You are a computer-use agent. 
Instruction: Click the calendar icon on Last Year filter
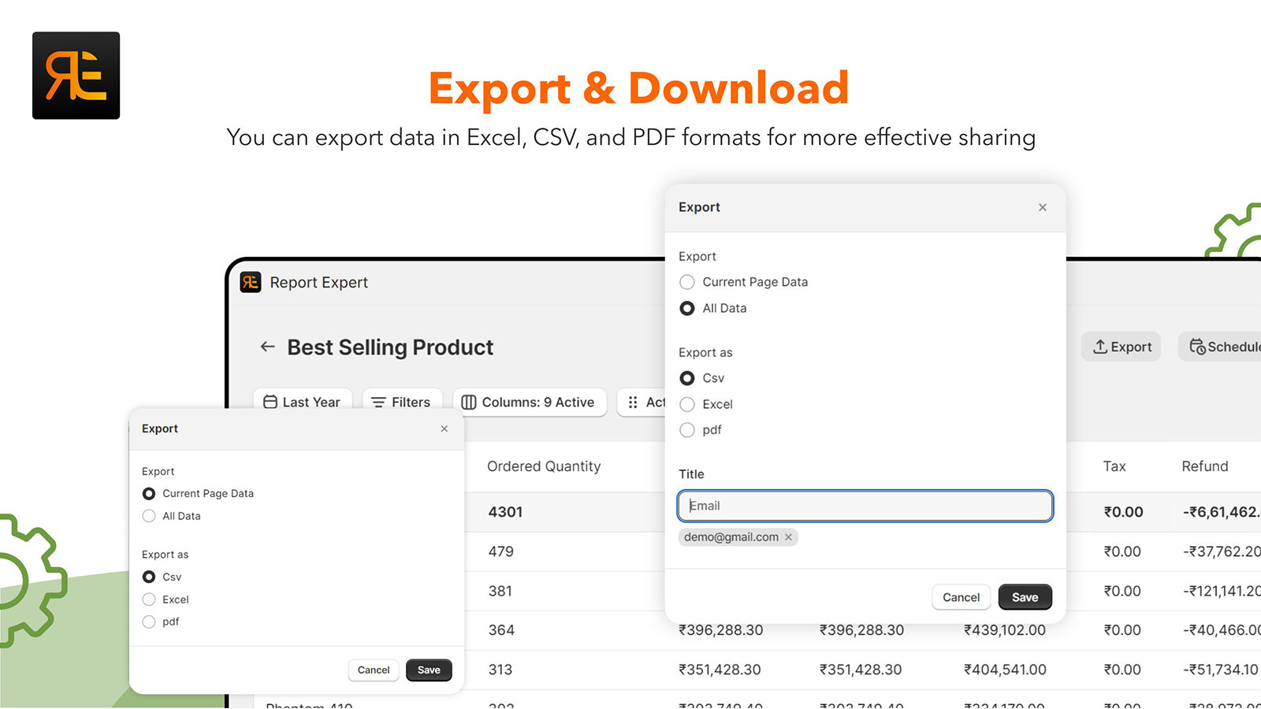269,402
